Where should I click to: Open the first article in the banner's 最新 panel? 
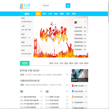pyautogui.click(x=78, y=28)
